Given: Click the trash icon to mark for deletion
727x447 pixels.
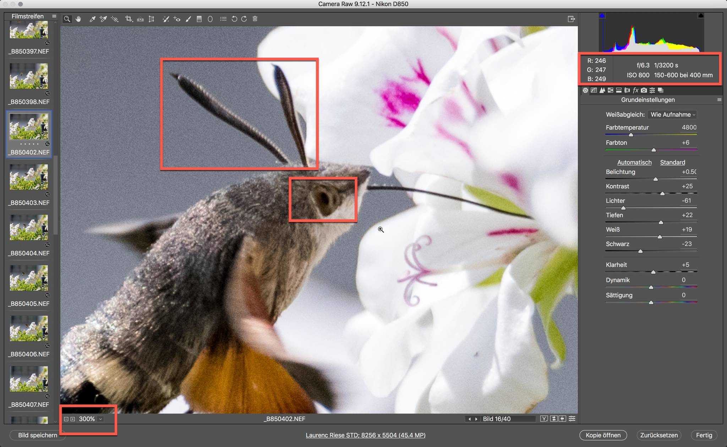Looking at the screenshot, I should (255, 19).
